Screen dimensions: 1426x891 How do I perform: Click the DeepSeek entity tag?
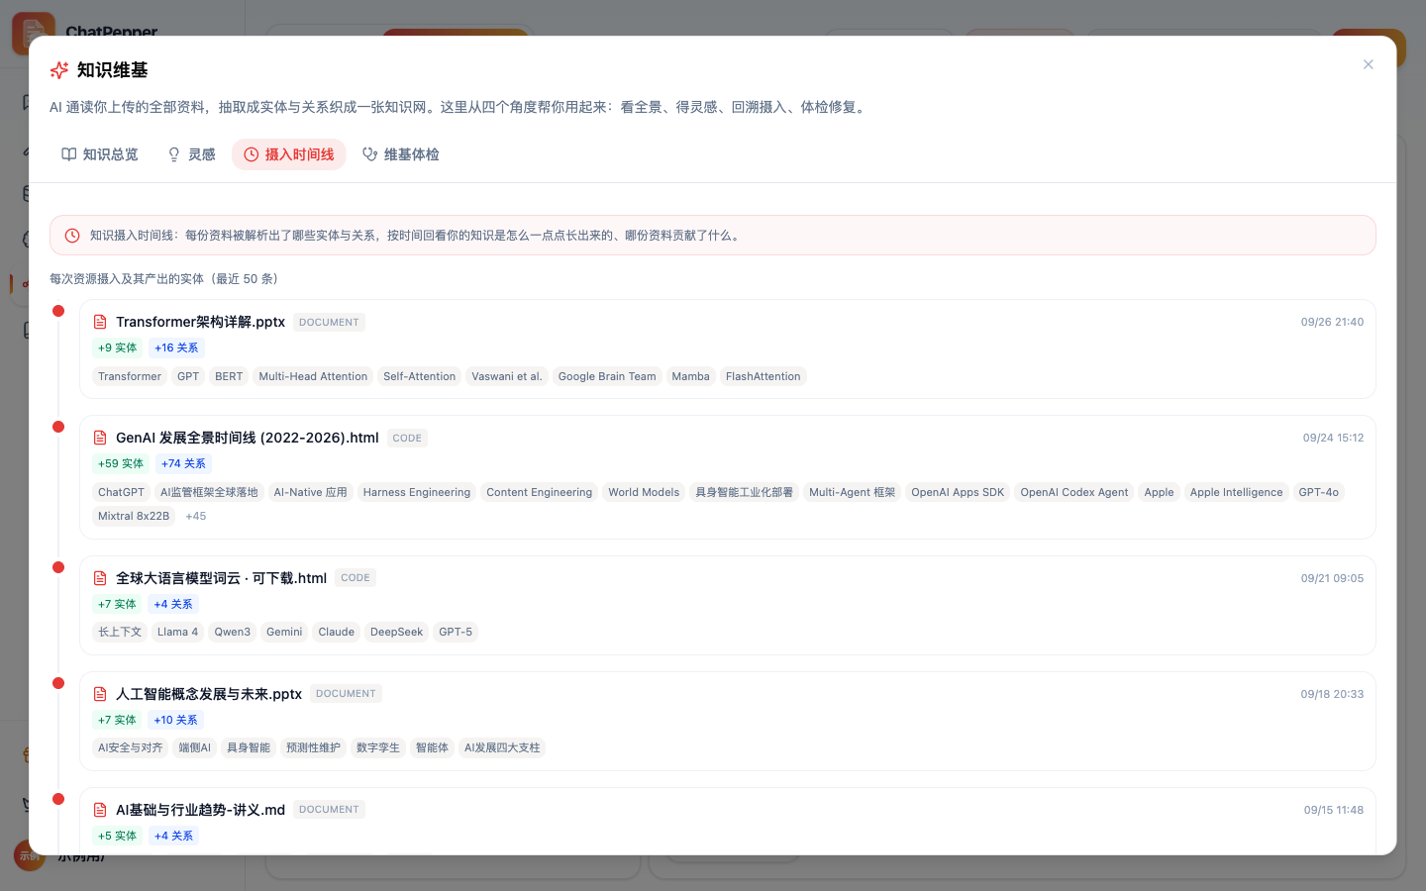click(x=396, y=632)
